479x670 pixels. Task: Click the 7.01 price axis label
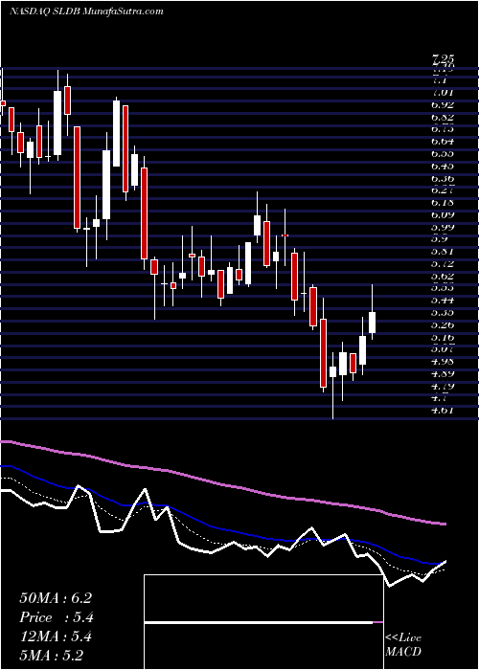(x=443, y=92)
